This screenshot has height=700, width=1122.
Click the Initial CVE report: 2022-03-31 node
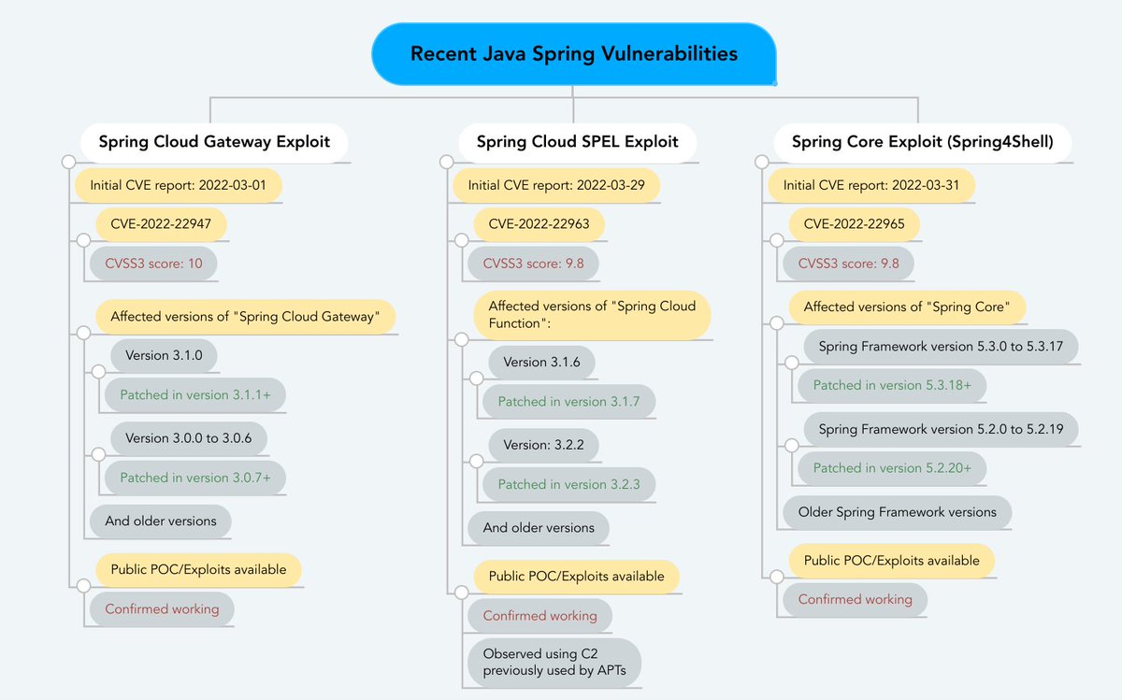871,185
